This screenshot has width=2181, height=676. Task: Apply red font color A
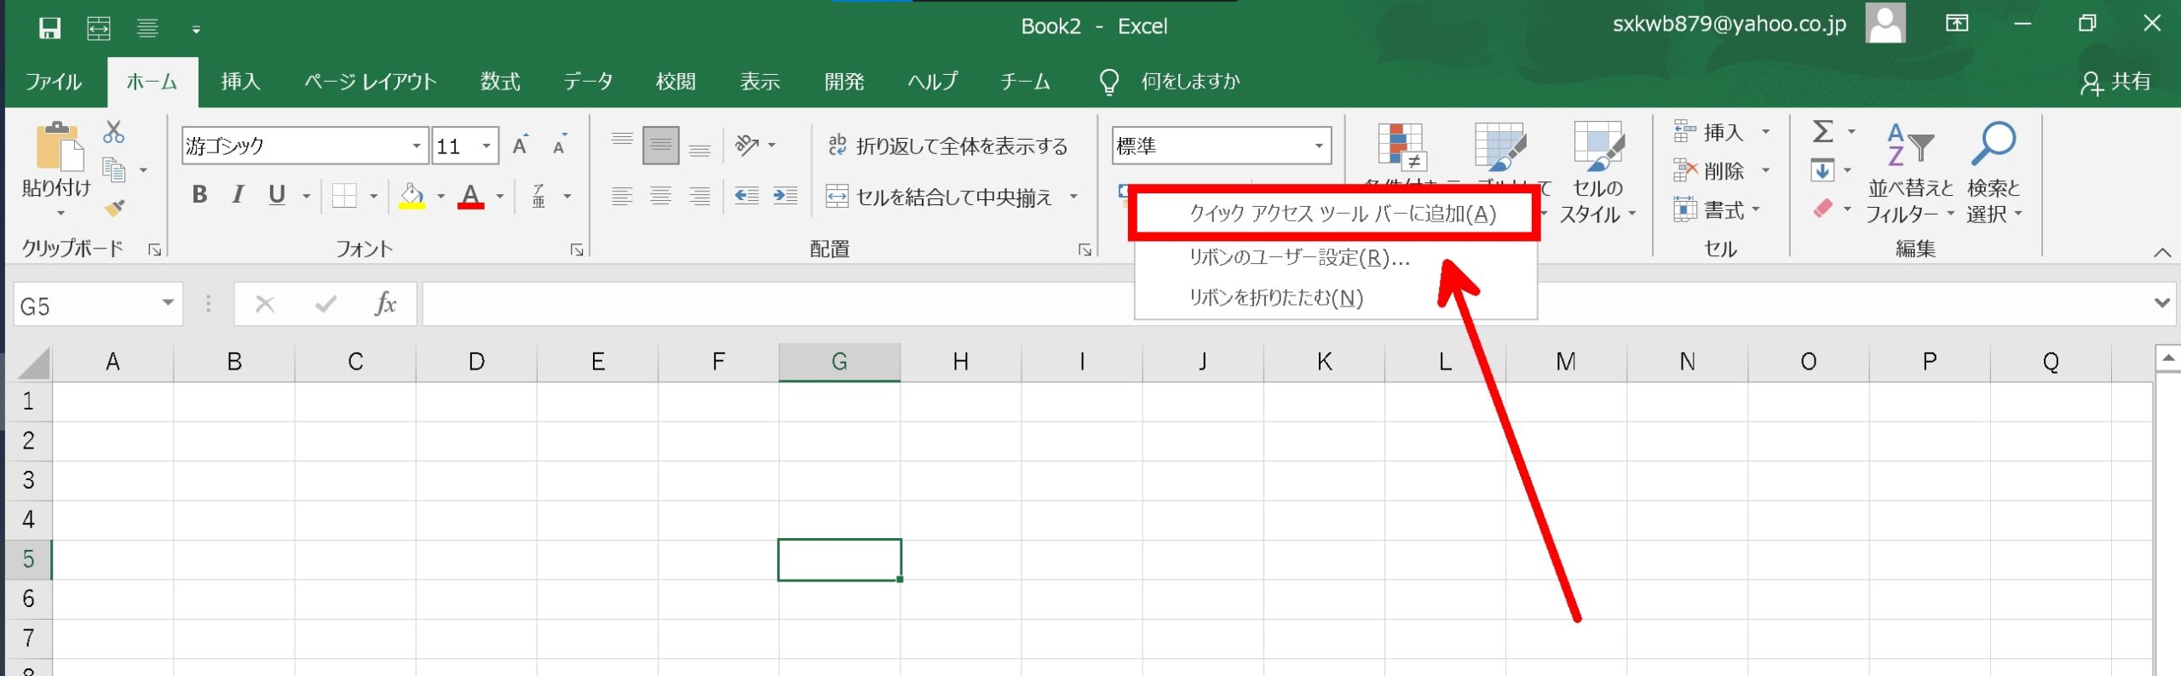click(471, 196)
